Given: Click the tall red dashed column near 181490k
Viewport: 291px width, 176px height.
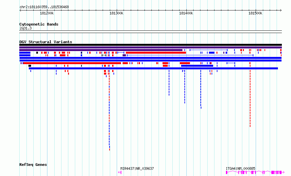Looking at the screenshot, I should click(250, 95).
